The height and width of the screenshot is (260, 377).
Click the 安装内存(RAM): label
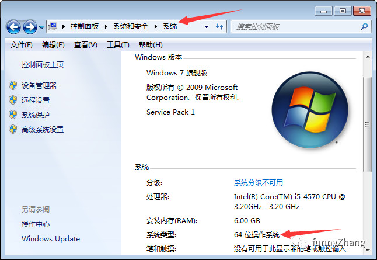pyautogui.click(x=172, y=220)
